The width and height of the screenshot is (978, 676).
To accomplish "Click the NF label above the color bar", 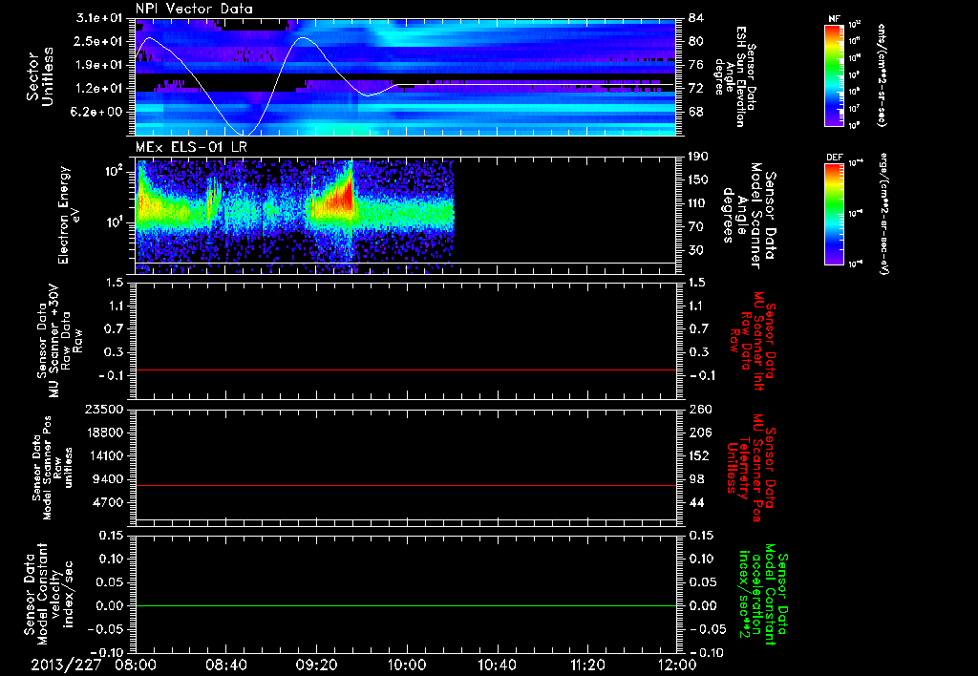I will pos(834,19).
